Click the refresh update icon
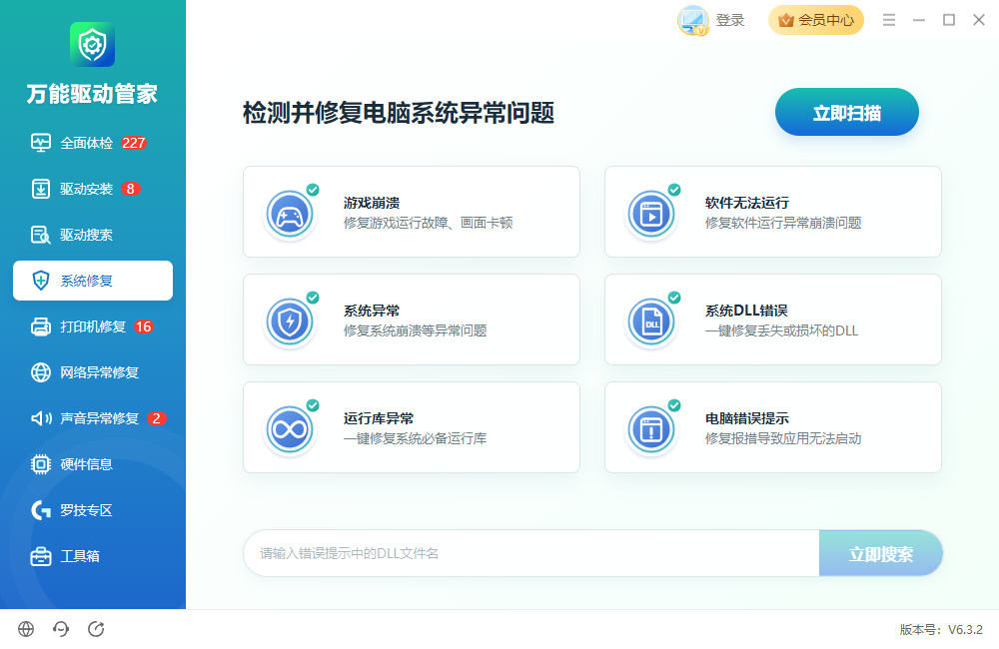The height and width of the screenshot is (649, 999). tap(96, 629)
